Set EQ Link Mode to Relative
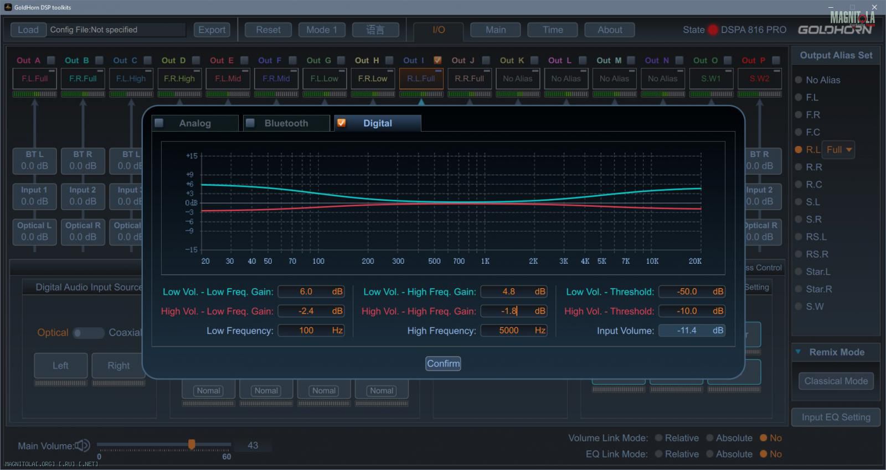The height and width of the screenshot is (470, 886). click(x=659, y=454)
